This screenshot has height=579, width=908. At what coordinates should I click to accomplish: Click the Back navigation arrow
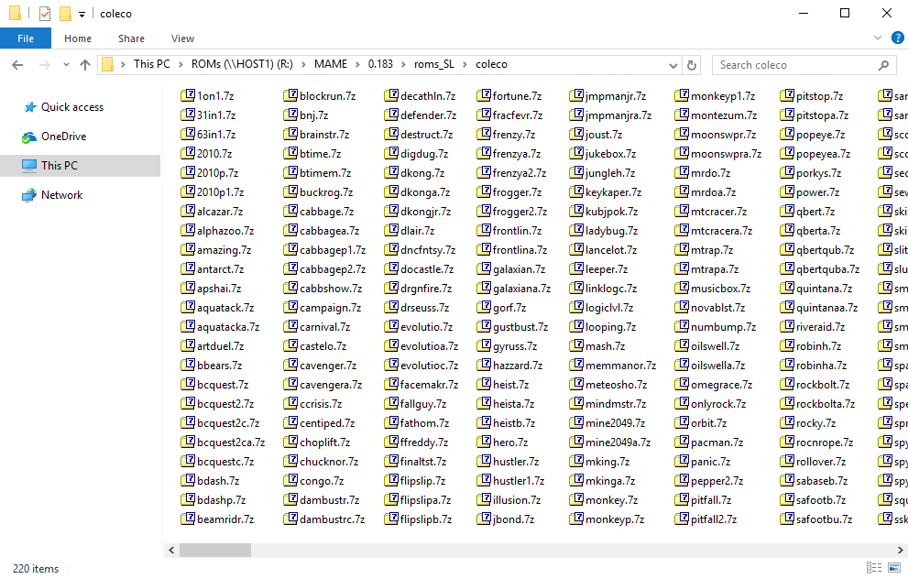tap(17, 65)
